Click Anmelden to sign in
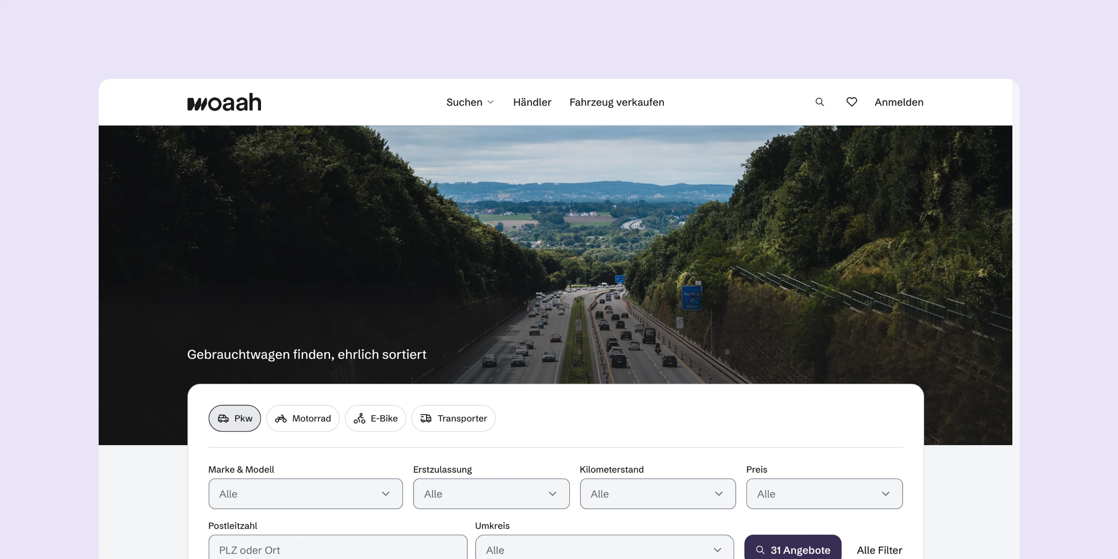 pos(899,102)
